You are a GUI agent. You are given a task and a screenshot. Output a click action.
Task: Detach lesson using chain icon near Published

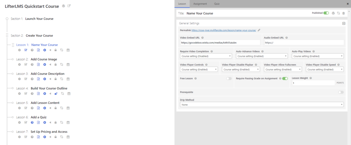(x=338, y=13)
